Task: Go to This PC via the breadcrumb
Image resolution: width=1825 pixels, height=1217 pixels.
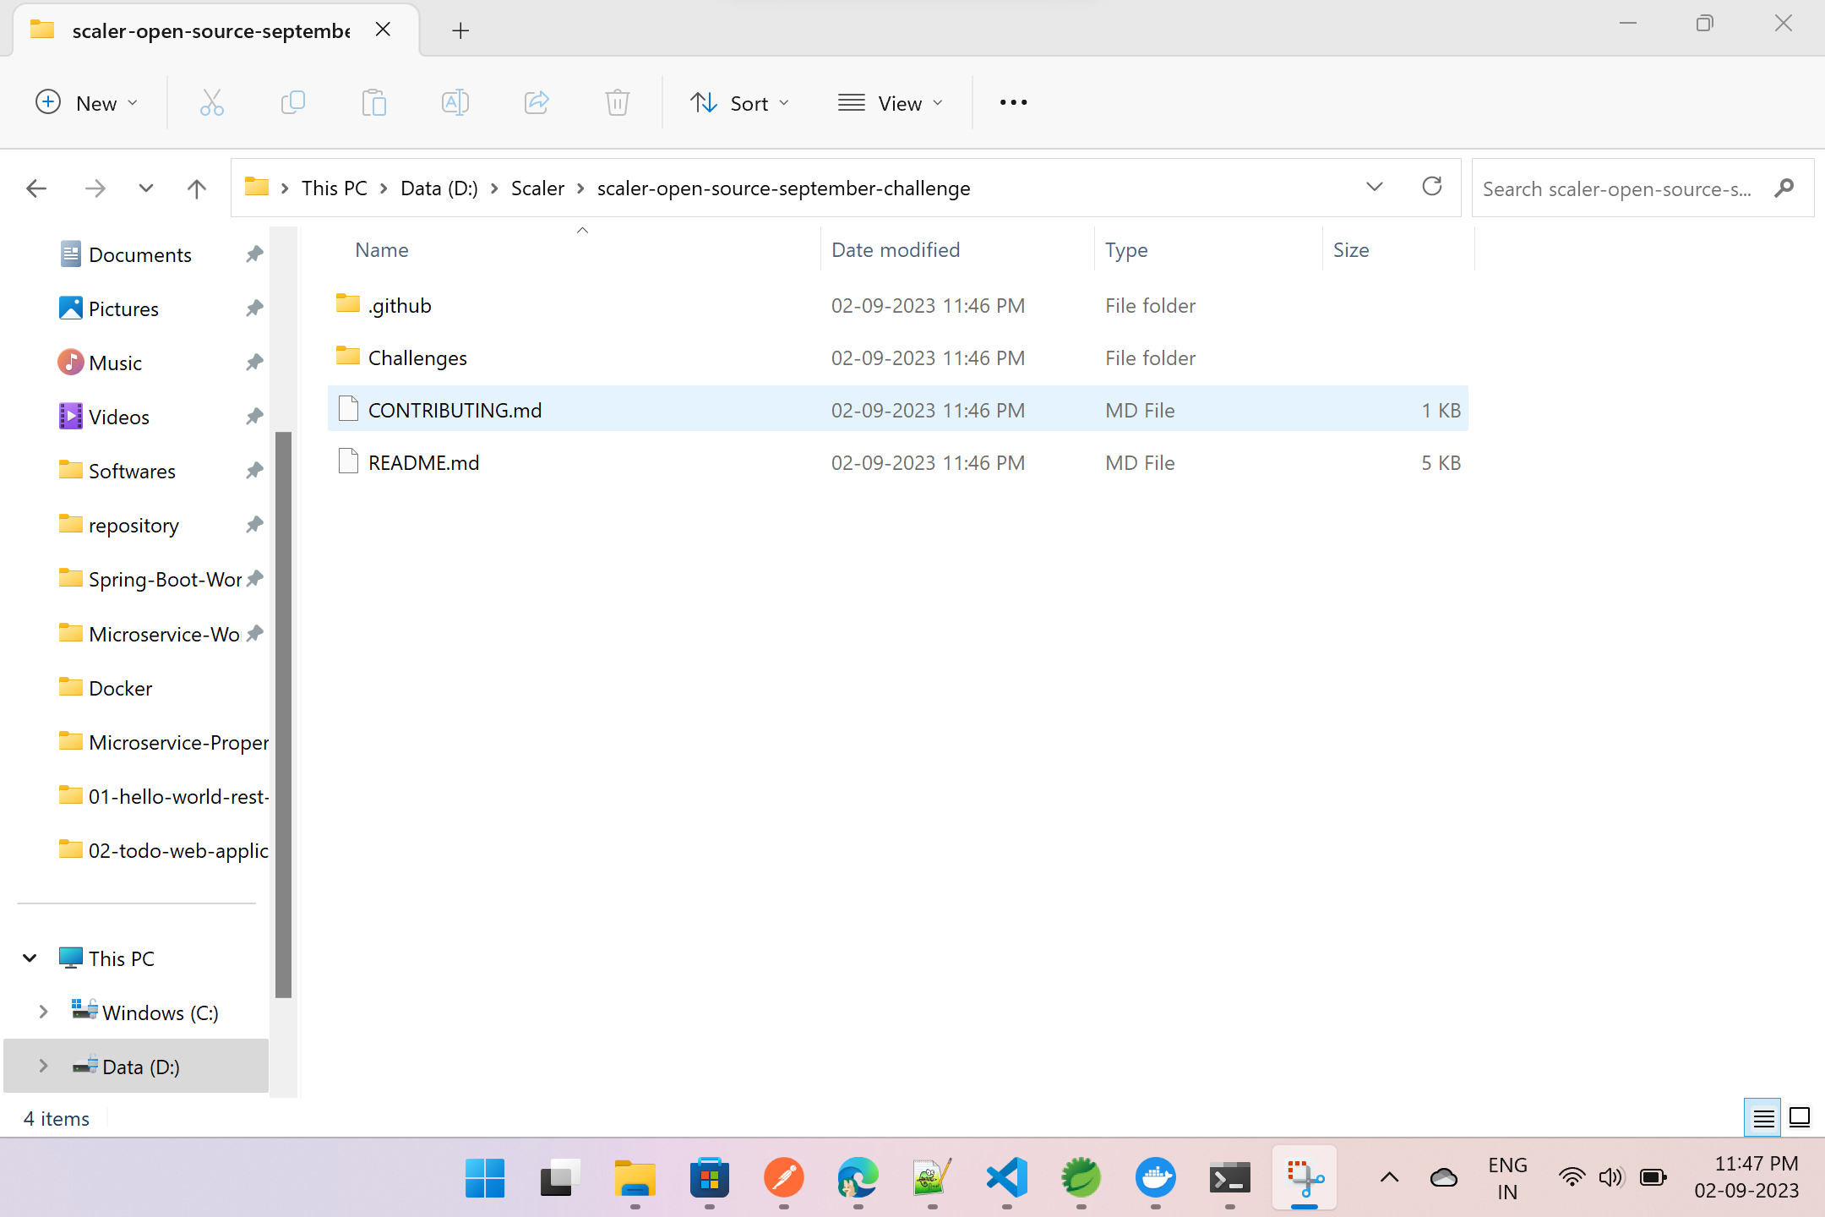Action: coord(334,188)
